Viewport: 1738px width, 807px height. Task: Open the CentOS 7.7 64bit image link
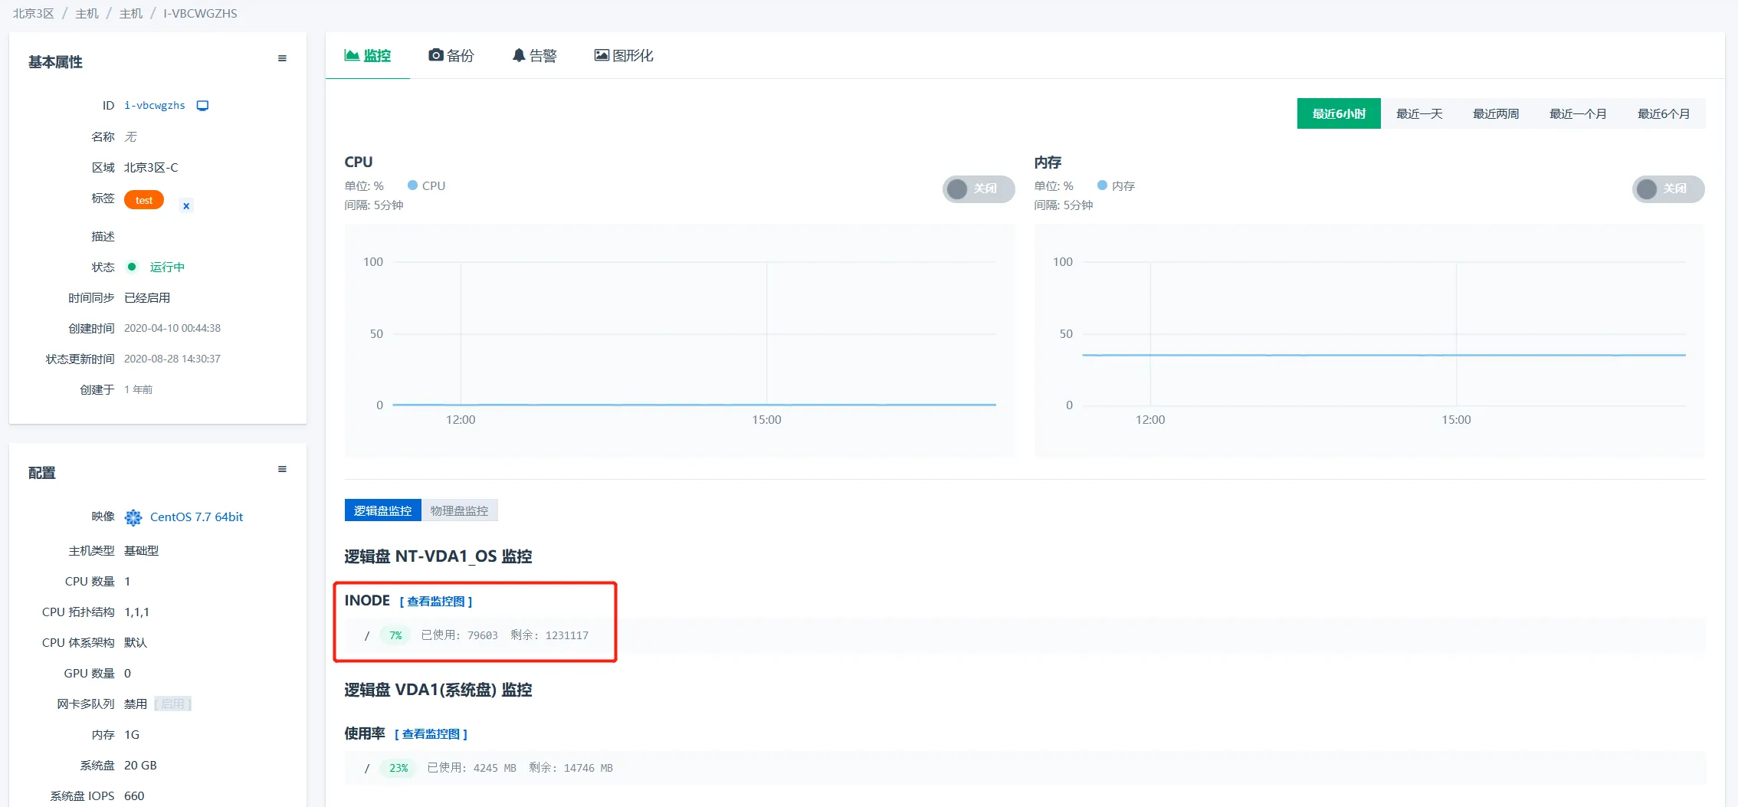pos(196,517)
